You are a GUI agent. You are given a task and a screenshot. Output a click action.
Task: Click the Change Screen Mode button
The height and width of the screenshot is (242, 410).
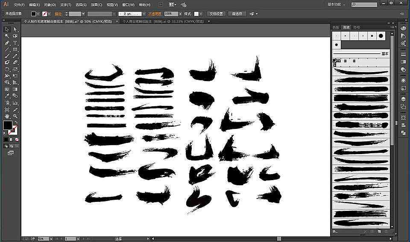point(10,153)
